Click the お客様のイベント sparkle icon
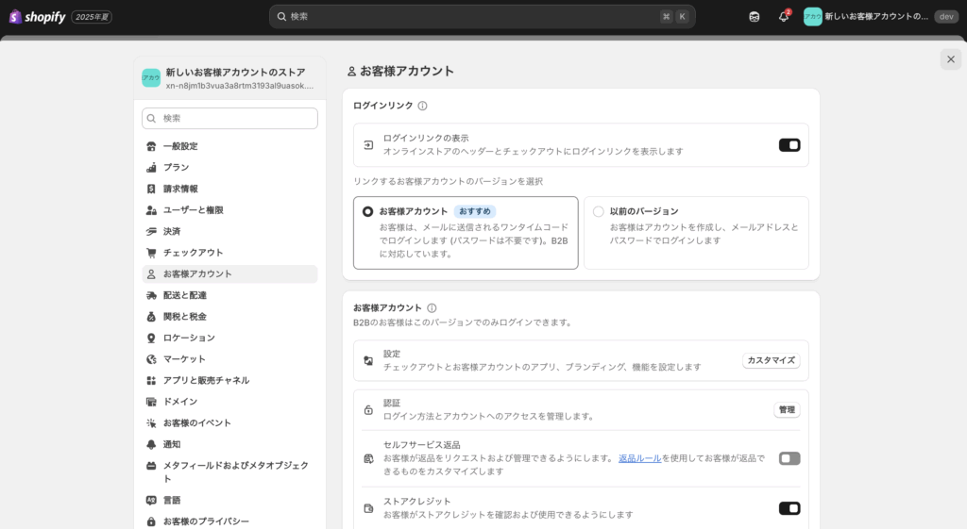Viewport: 967px width, 529px height. 151,423
